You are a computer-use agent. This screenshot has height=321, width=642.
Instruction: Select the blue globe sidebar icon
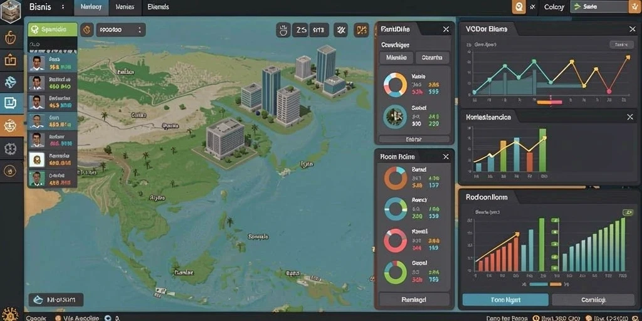click(11, 82)
